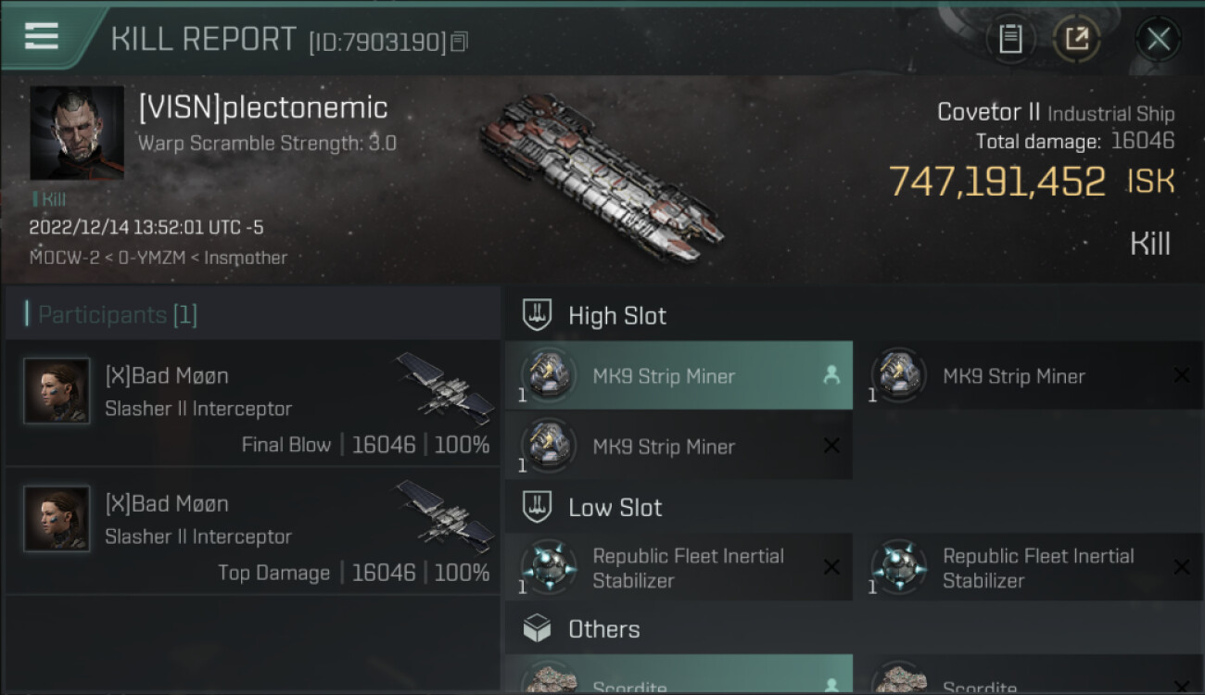
Task: Click the X on the second-row MK9 Strip Miner
Action: pyautogui.click(x=831, y=446)
